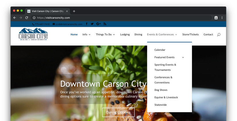Viewport: 237px width, 121px height.
Task: Expand the Info menu chevron
Action: click(x=89, y=35)
